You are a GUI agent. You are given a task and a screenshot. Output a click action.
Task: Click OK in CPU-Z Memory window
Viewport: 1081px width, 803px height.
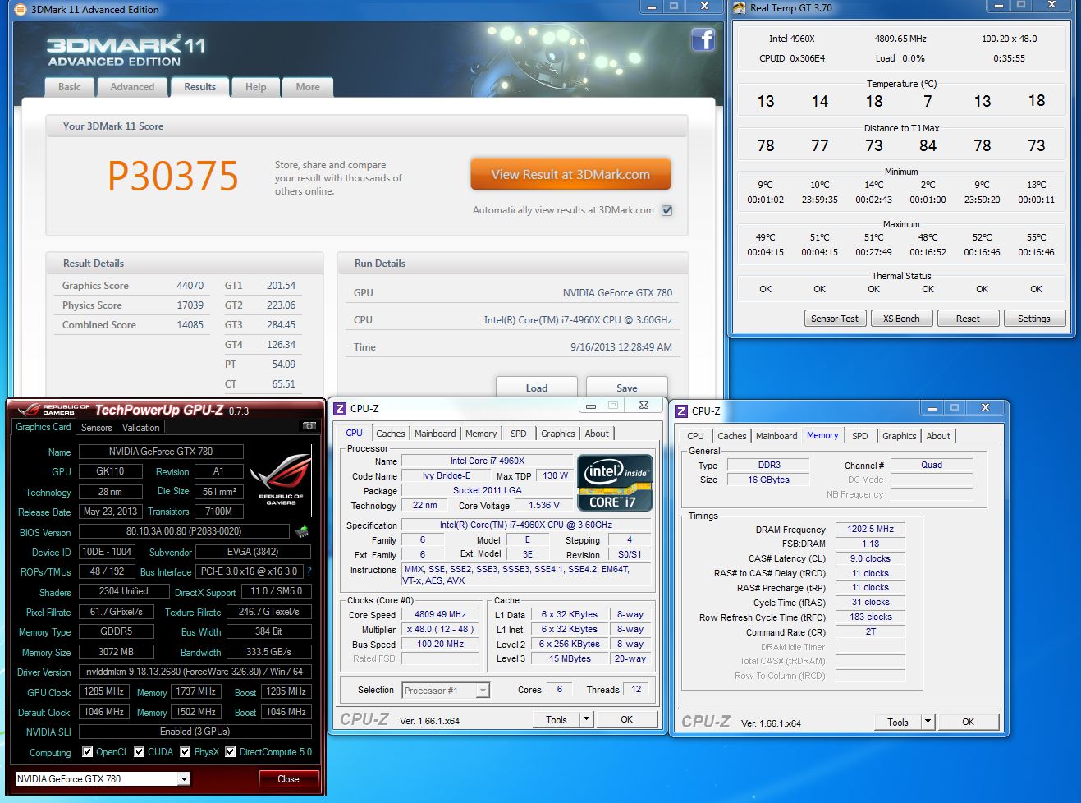(969, 722)
